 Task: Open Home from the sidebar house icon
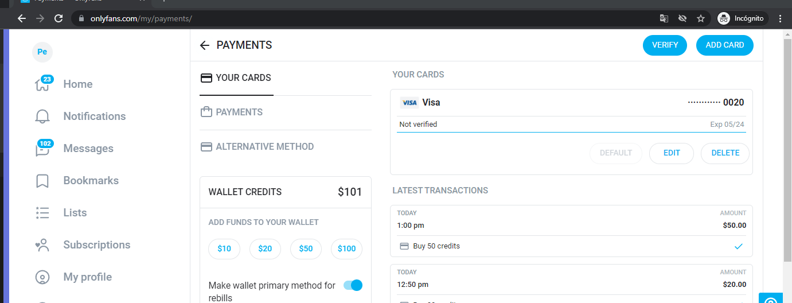tap(42, 84)
